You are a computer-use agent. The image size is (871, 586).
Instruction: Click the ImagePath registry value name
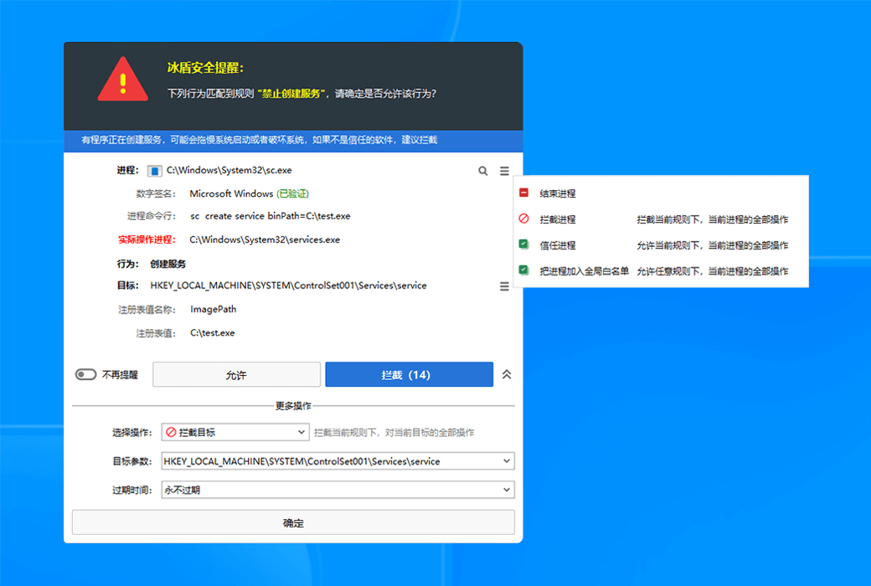214,310
